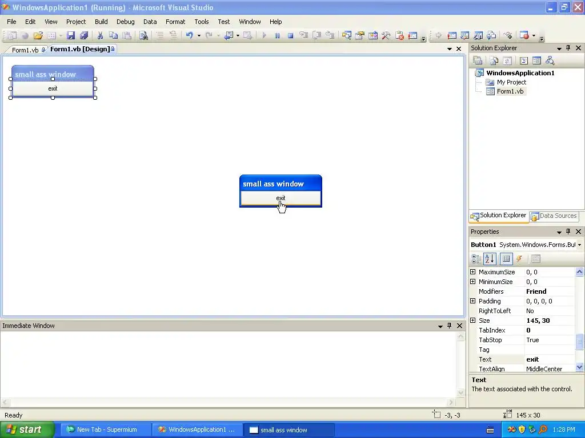
Task: Click exit button in running small ass window
Action: pos(281,198)
